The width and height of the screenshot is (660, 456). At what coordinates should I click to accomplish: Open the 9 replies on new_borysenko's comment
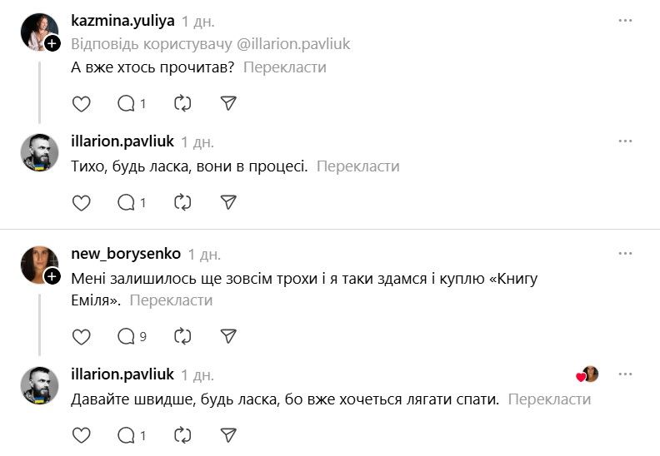(132, 336)
